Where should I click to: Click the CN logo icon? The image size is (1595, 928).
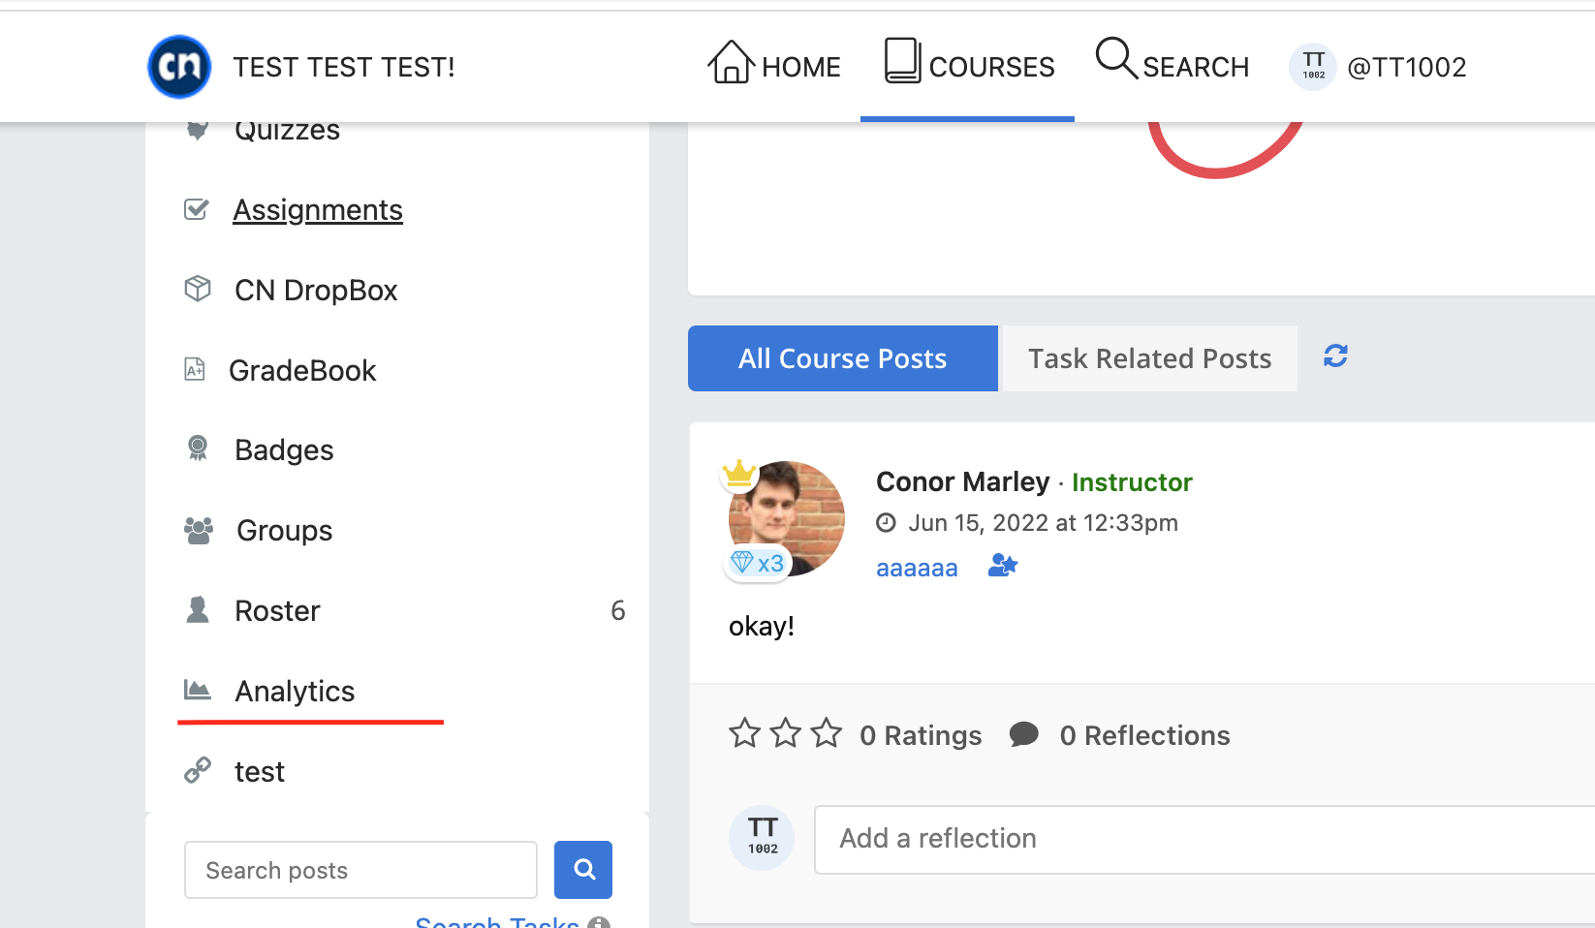click(179, 67)
